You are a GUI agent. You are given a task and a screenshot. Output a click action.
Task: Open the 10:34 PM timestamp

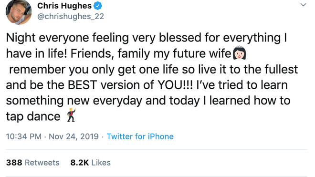coord(24,136)
